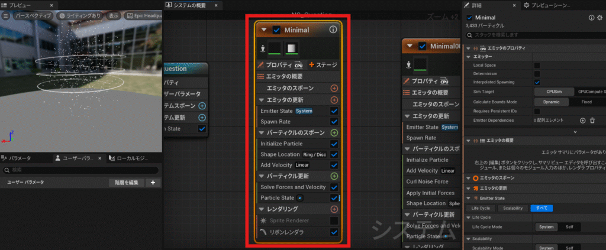Collapse the Minimal00 emitter node
Viewport: 606px width, 250px height.
click(x=410, y=46)
